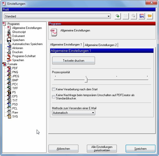The width and height of the screenshot is (159, 156).
Task: Switch to Allgemeine Einstellungen 1 tab
Action: [x=66, y=45]
